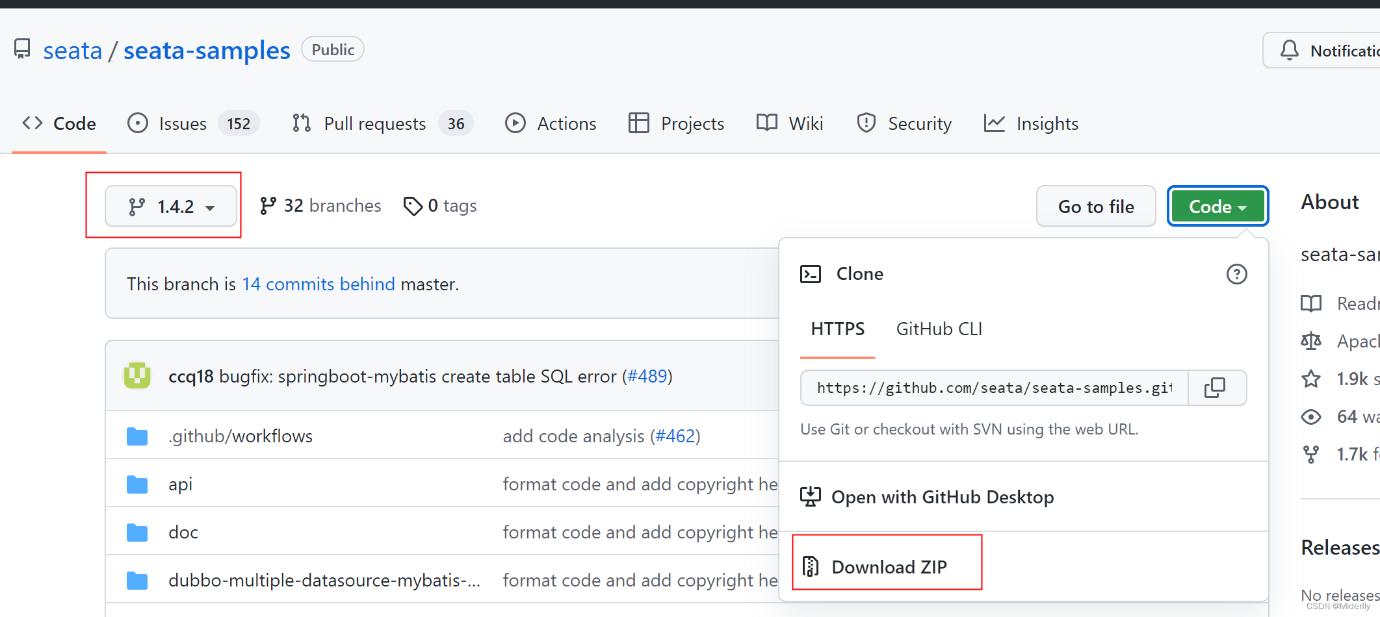Viewport: 1380px width, 617px height.
Task: Open the api folder
Action: (x=180, y=484)
